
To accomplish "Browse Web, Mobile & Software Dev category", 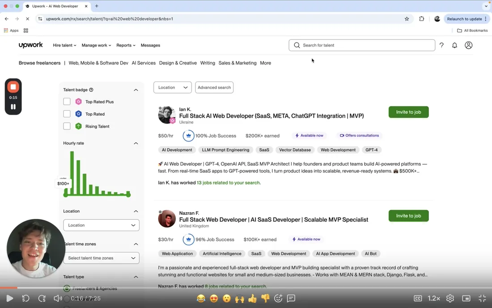I will pyautogui.click(x=98, y=63).
